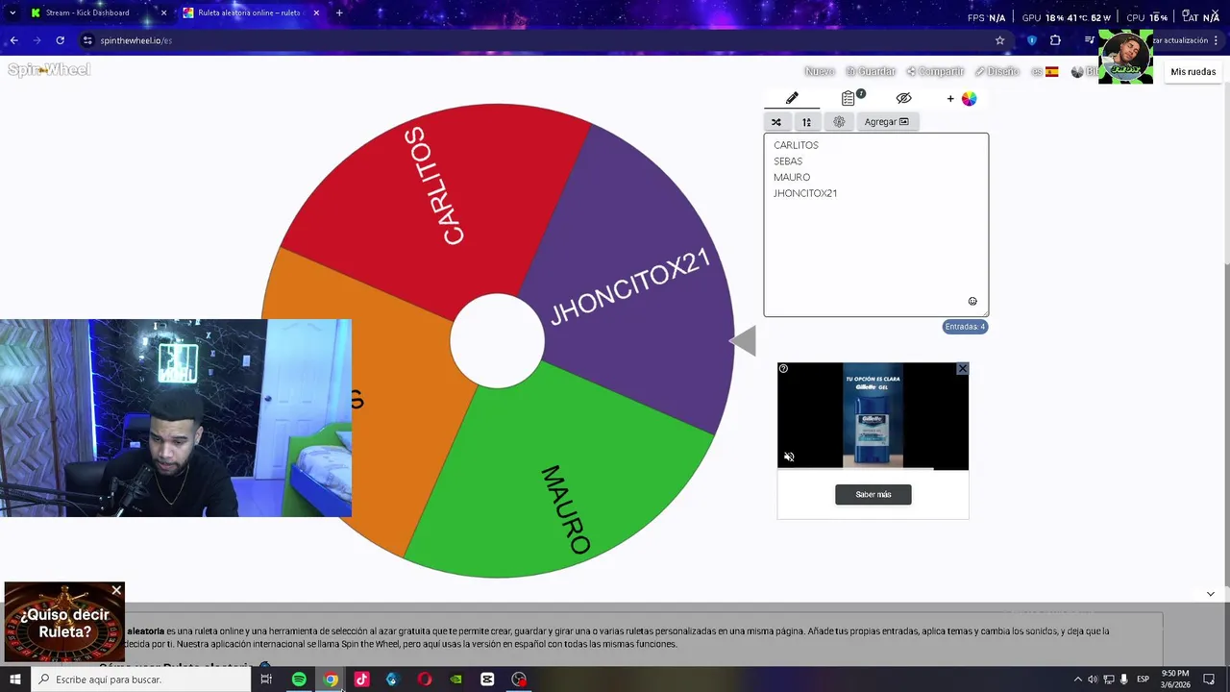Click the ¿Quiso decir Ruleta? ad thumbnail
Screen dimensions: 1230x692
pyautogui.click(x=64, y=623)
